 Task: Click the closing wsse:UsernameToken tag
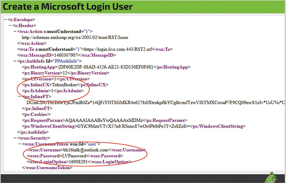[x=47, y=168]
